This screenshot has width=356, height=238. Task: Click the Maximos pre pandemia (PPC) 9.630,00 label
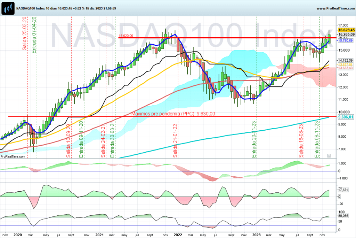tap(173, 114)
